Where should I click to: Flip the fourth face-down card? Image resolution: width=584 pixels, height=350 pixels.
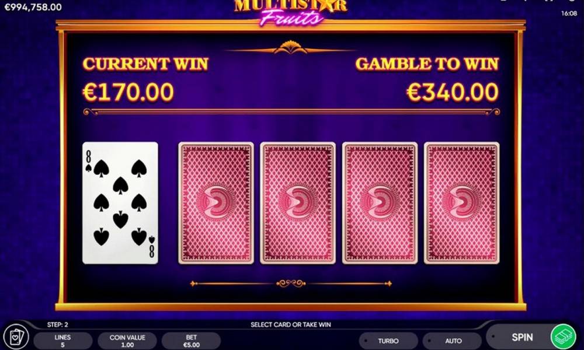click(x=461, y=203)
